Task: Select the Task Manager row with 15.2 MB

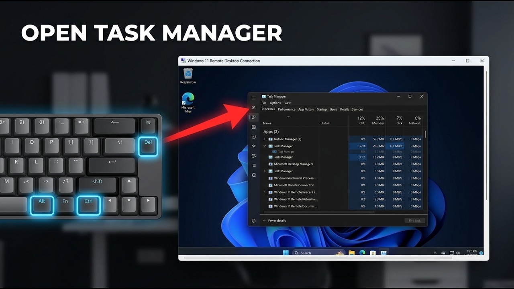Action: (342, 157)
